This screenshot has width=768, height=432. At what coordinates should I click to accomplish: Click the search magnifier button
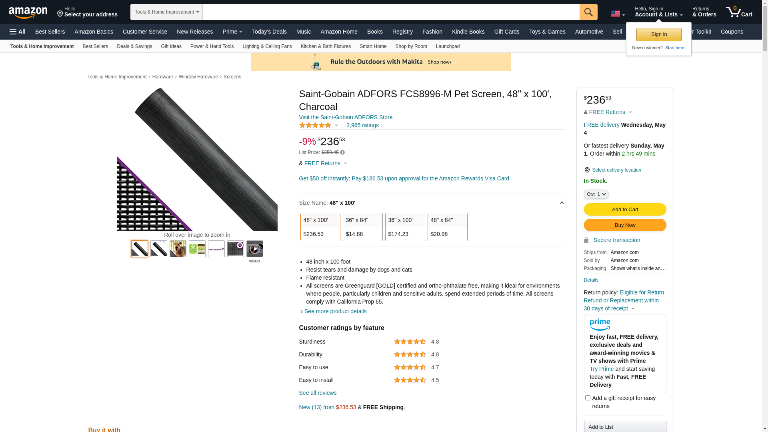(x=588, y=12)
